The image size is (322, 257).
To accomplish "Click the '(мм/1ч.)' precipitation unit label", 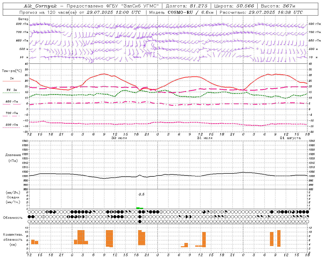I will (x=13, y=202).
